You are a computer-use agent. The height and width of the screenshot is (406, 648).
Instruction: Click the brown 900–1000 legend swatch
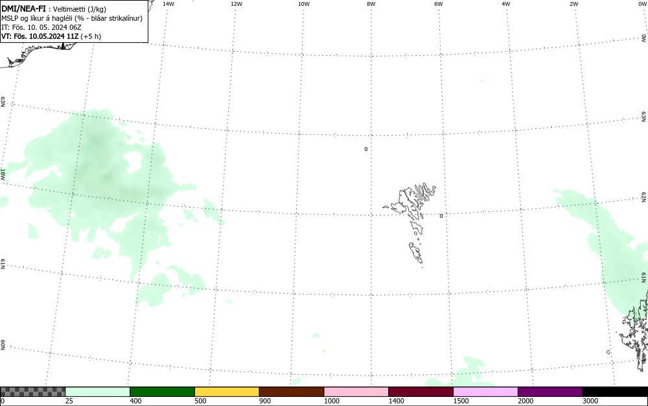tap(292, 392)
